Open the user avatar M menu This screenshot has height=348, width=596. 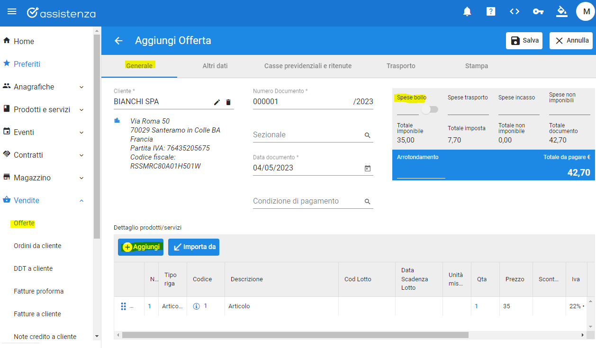586,11
